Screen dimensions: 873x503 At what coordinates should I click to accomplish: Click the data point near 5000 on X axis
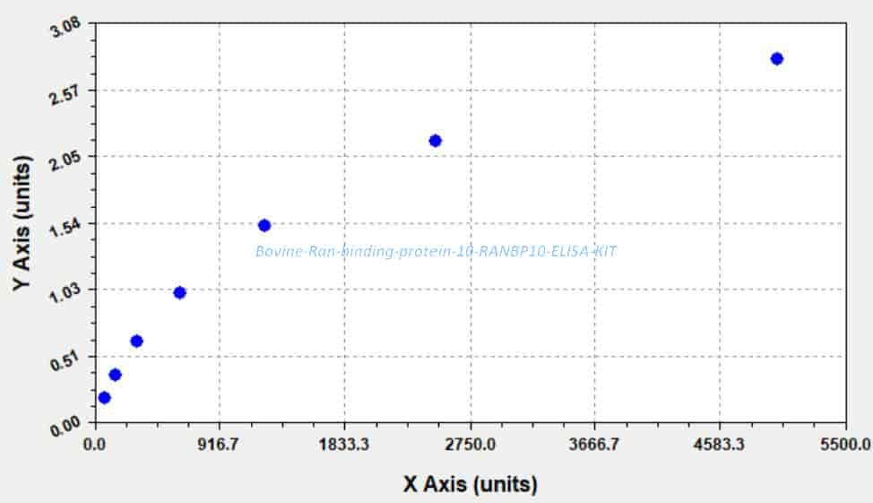(x=777, y=58)
